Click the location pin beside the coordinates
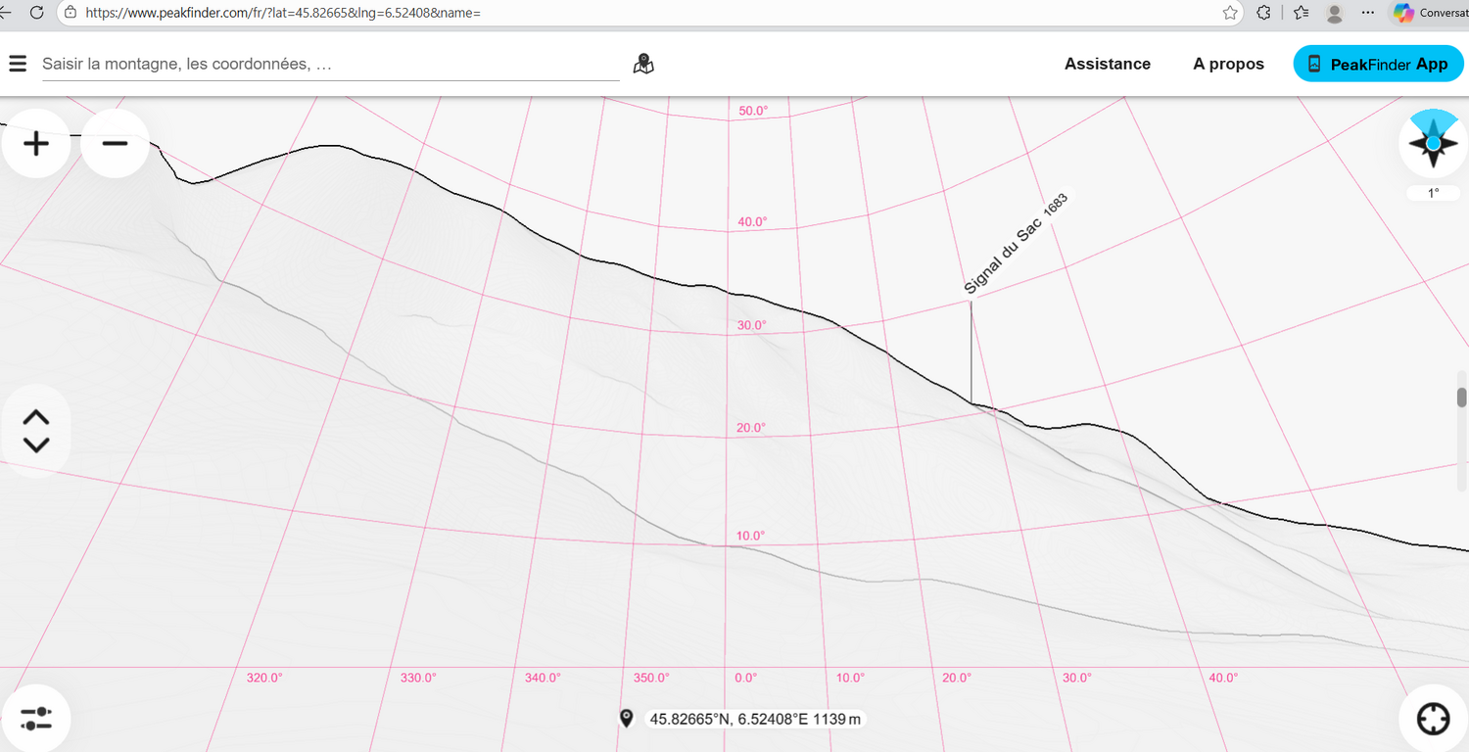Screen dimensions: 1469x752 (627, 720)
